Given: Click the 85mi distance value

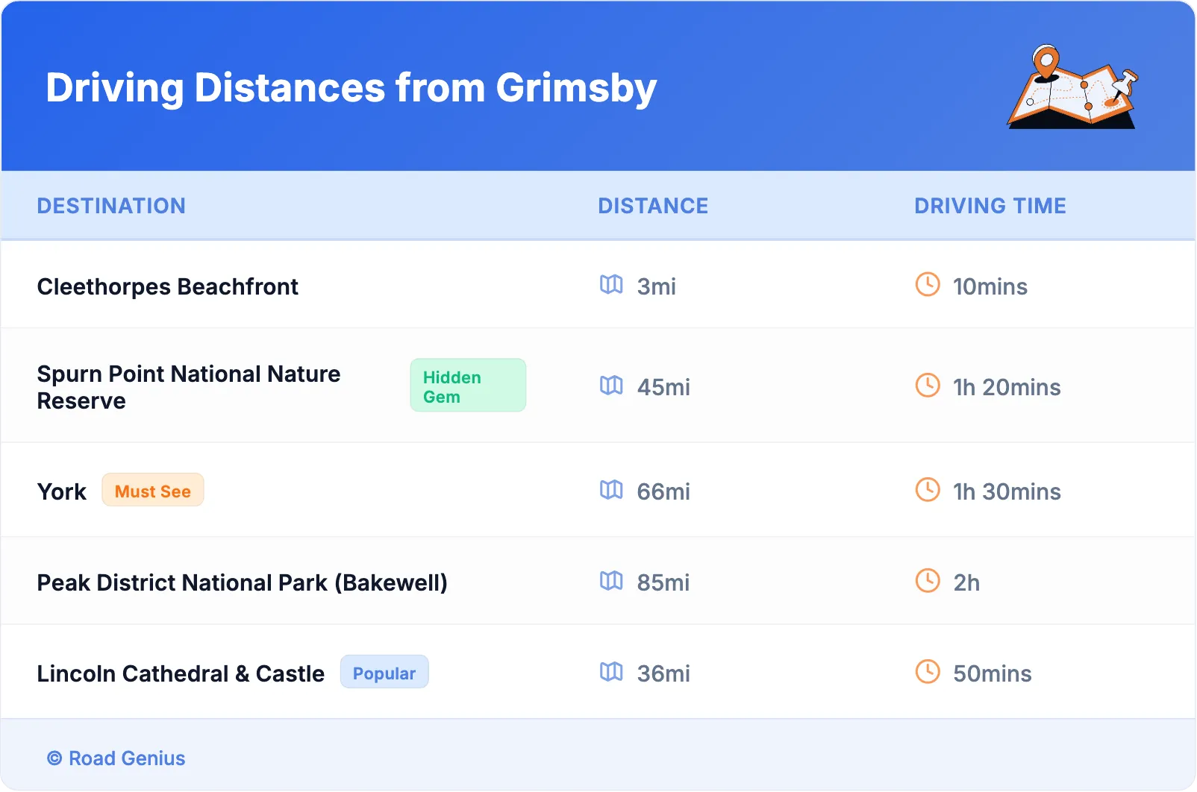Looking at the screenshot, I should 663,582.
